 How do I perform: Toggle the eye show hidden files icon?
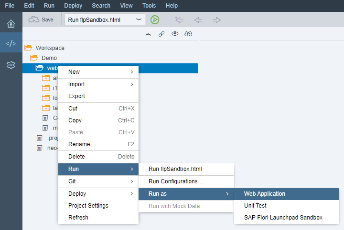pyautogui.click(x=175, y=34)
